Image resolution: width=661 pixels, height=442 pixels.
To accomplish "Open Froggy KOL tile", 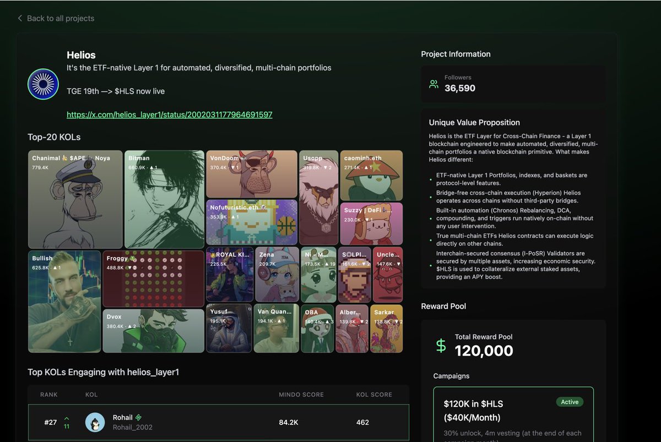I will click(x=154, y=279).
